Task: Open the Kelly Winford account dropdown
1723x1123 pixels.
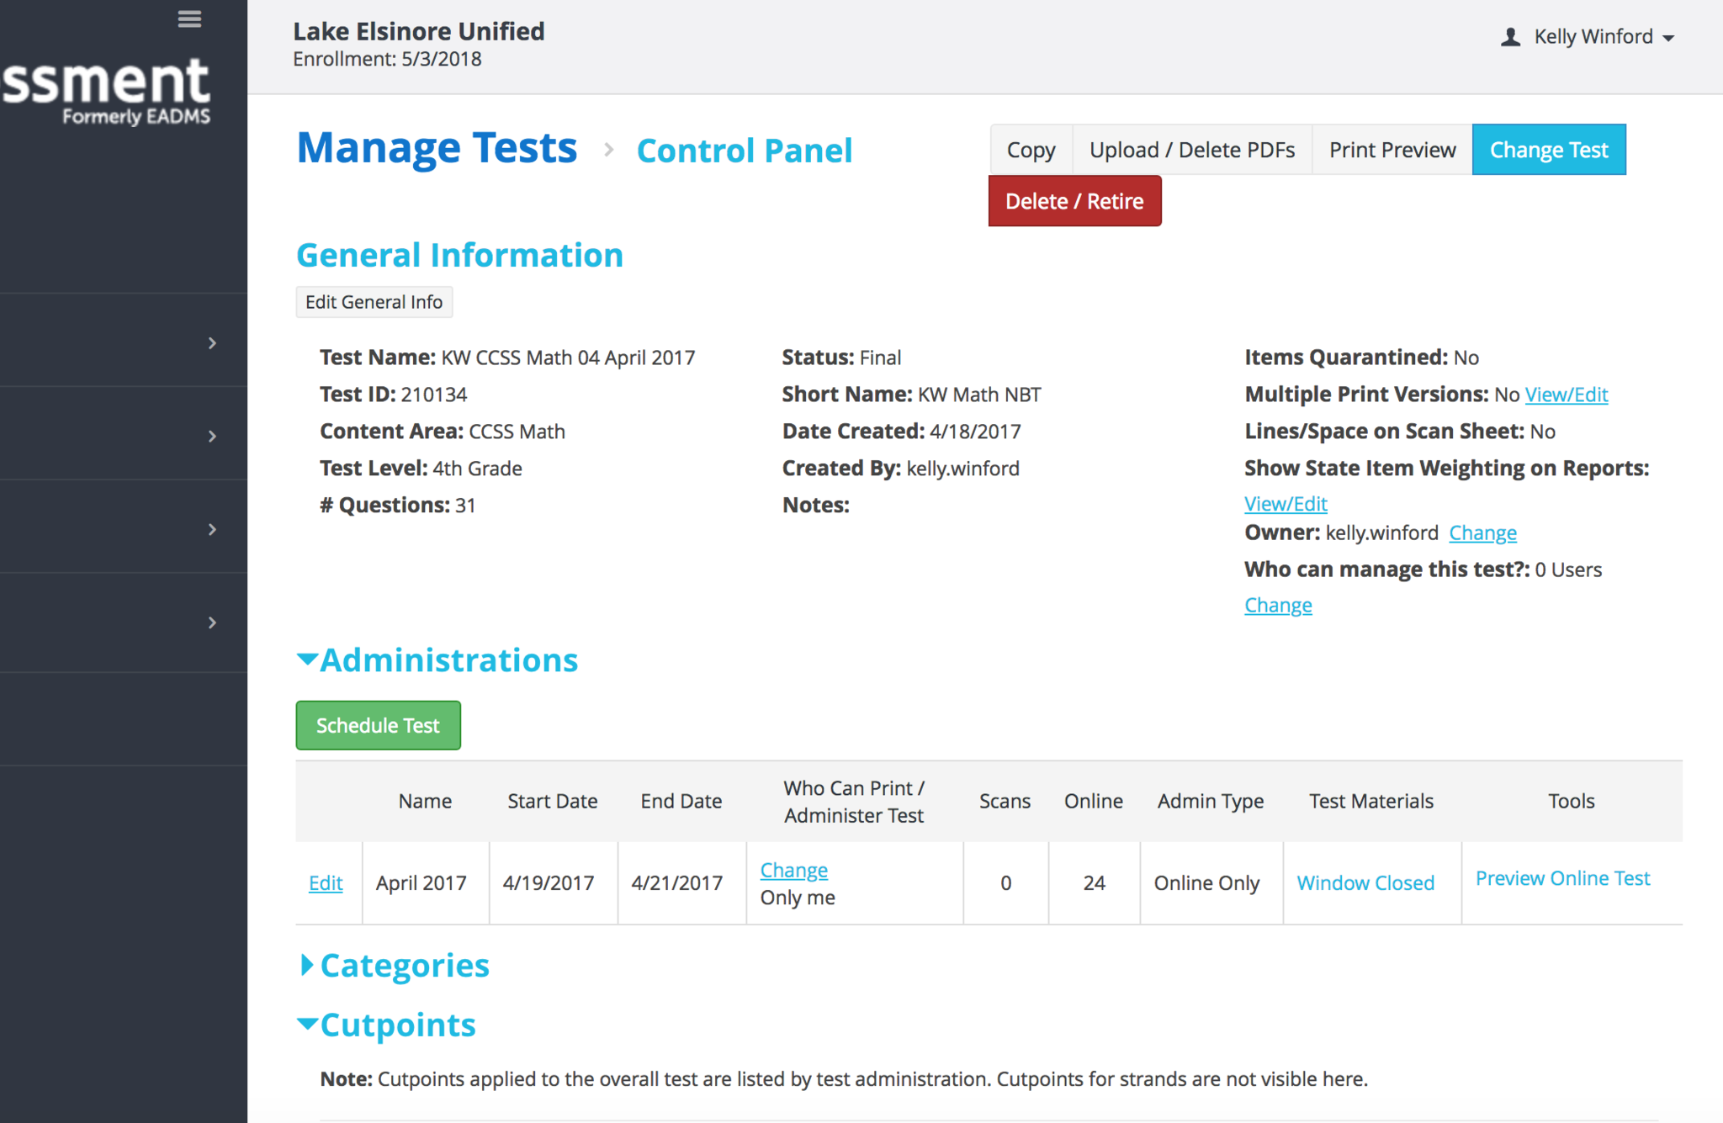Action: tap(1604, 37)
